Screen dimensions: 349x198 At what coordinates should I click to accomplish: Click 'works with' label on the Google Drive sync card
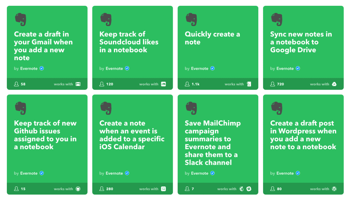(320, 84)
